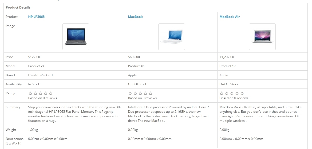Click the fifth rating star in MacBook column

tap(151, 93)
